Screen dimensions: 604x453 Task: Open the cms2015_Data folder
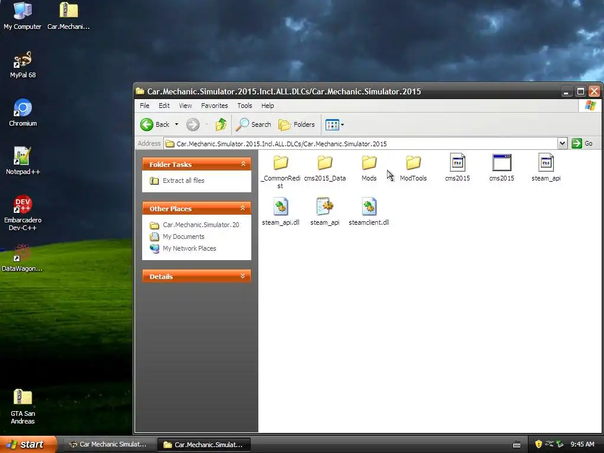[325, 168]
